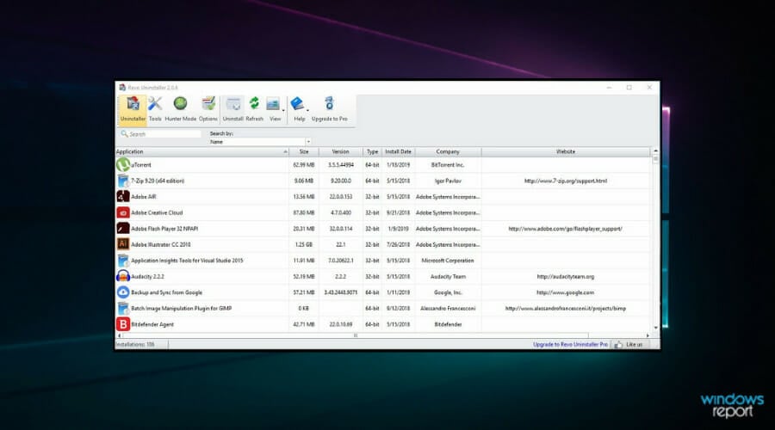Select the Adobe Illustrator CC 2018 icon
775x430 pixels.
(123, 244)
